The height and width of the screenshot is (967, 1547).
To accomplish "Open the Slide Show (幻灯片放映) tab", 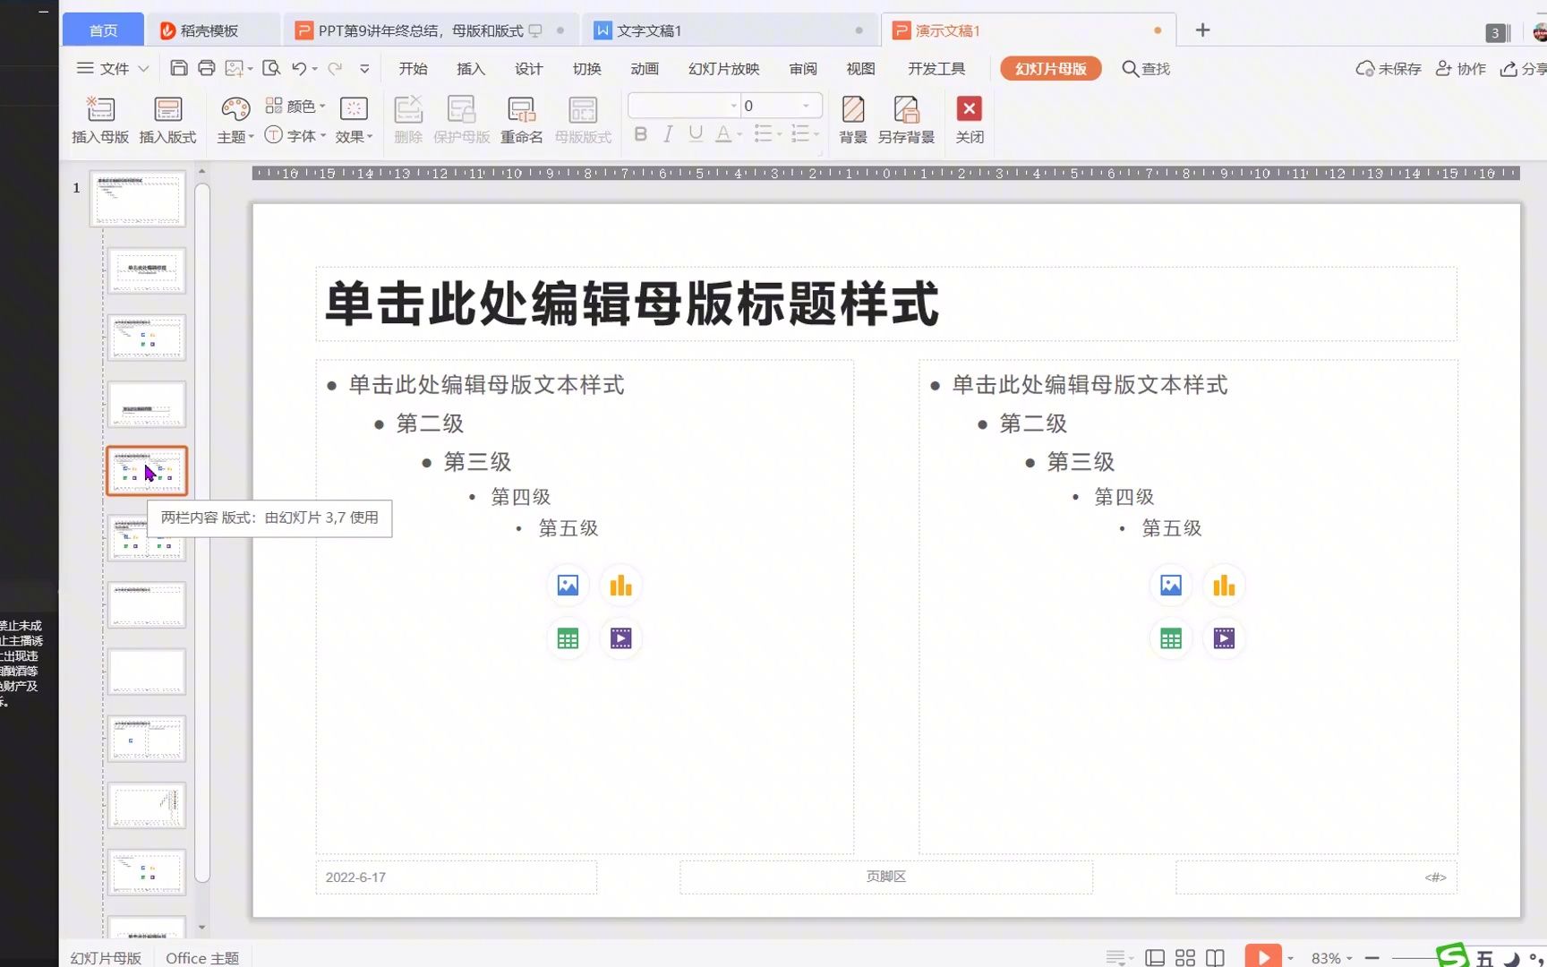I will click(724, 69).
